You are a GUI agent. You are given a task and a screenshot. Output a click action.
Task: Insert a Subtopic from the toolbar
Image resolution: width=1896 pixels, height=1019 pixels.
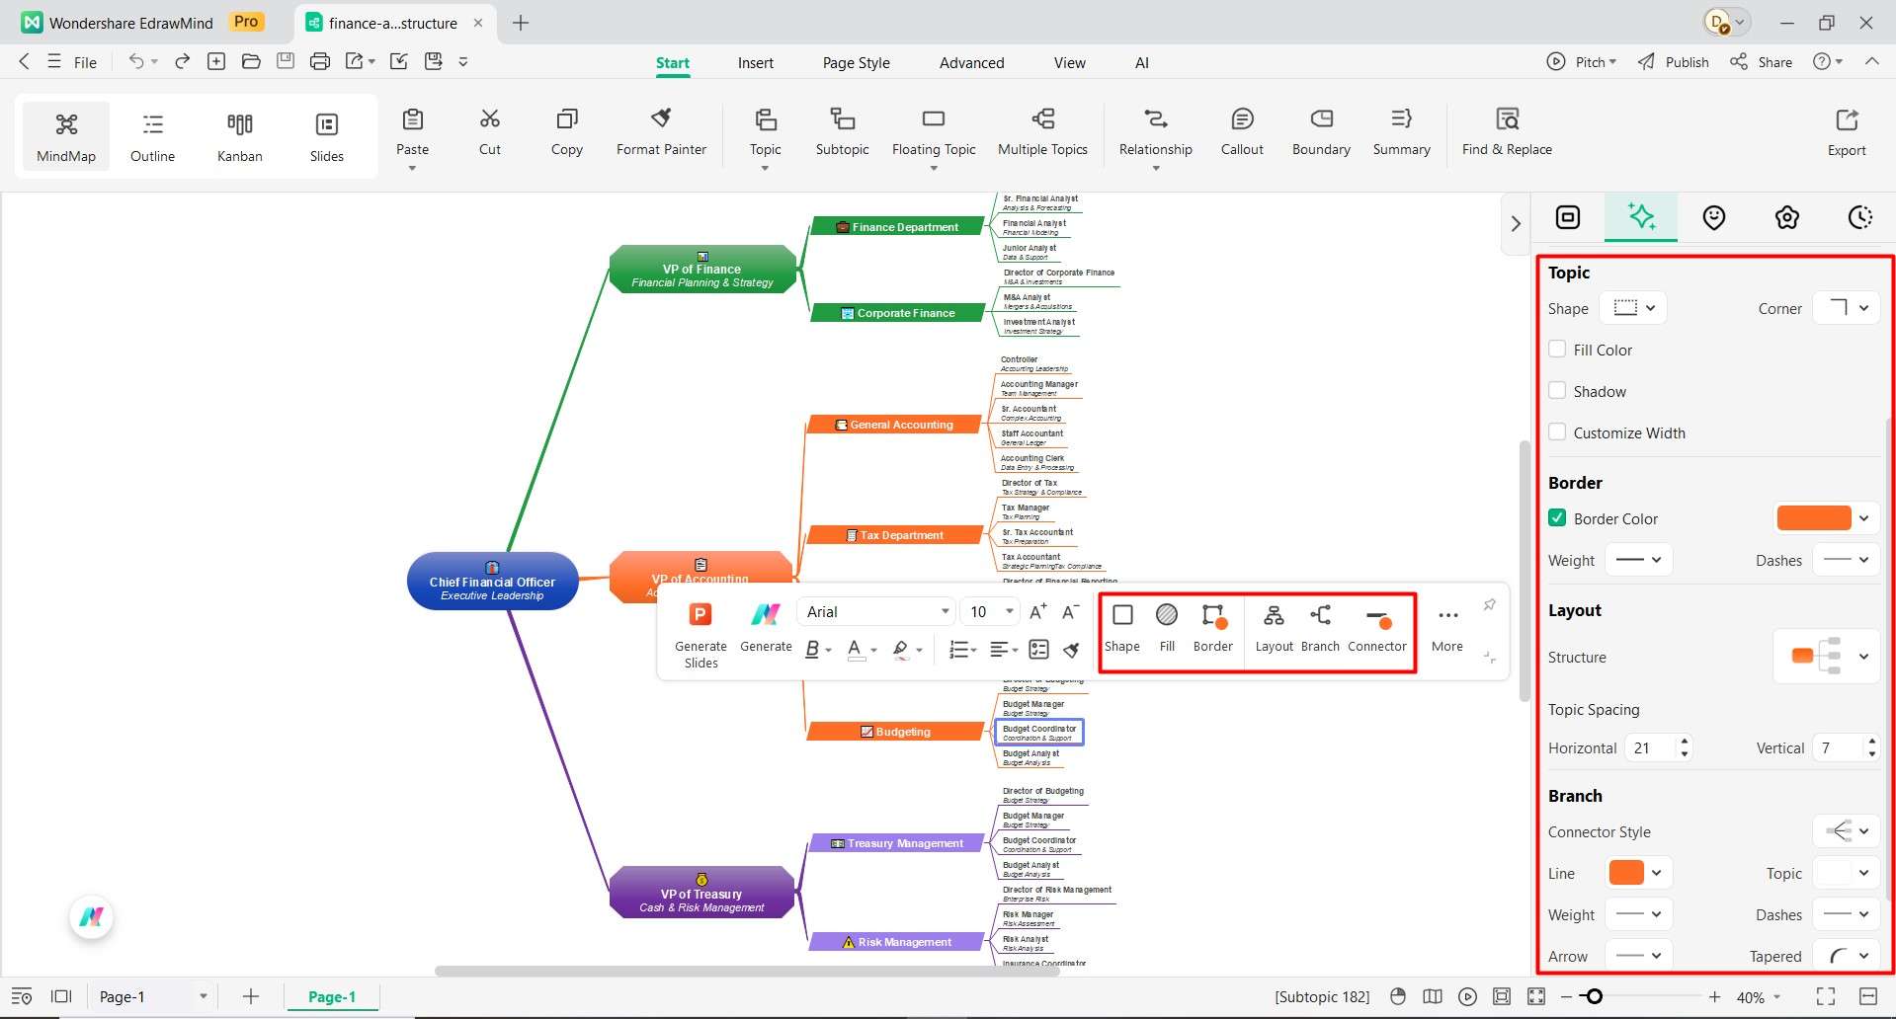841,133
